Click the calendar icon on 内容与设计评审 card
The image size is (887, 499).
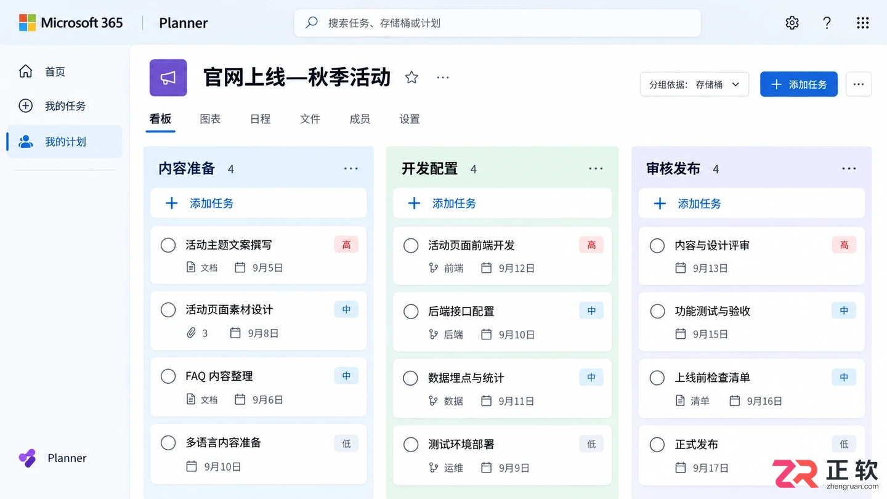(680, 268)
